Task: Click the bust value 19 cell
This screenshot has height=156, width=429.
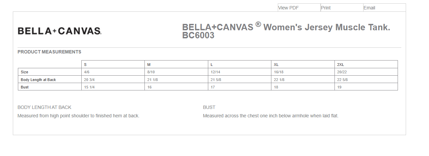Action: click(x=366, y=87)
